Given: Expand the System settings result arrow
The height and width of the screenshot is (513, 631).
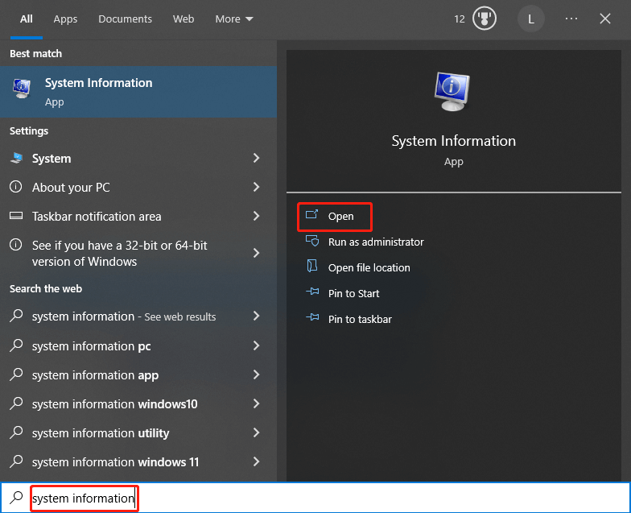Looking at the screenshot, I should tap(256, 158).
